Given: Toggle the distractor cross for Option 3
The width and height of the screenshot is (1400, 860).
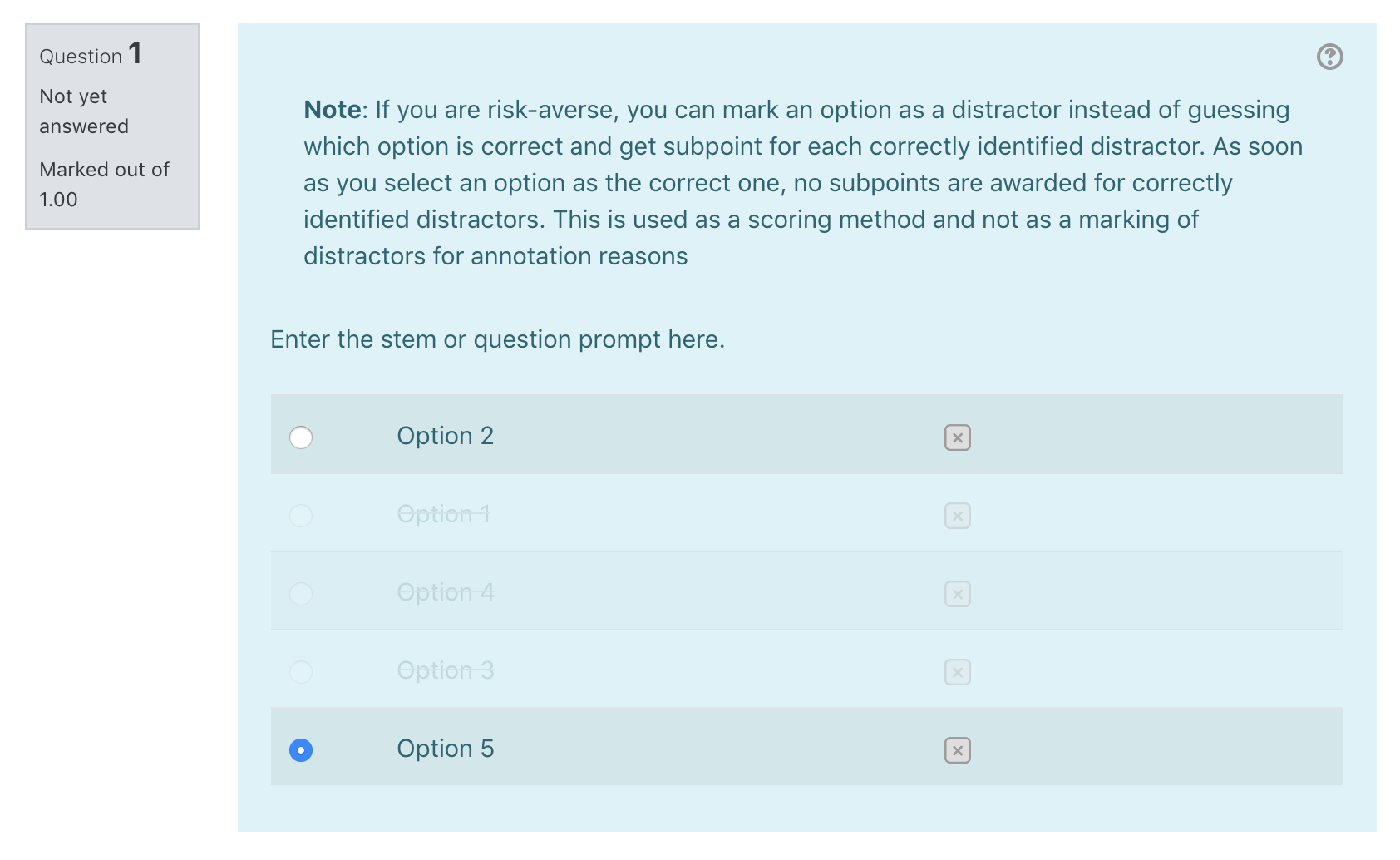Looking at the screenshot, I should tap(957, 672).
